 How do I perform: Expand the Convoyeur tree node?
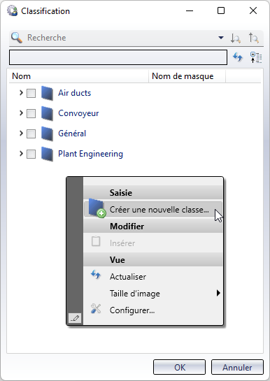pos(21,113)
